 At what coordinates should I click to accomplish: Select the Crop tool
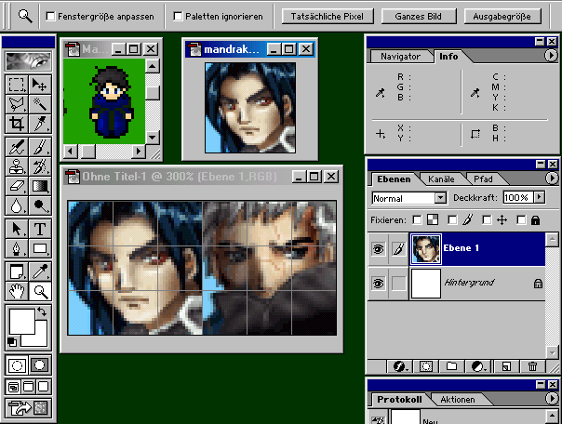click(x=17, y=124)
